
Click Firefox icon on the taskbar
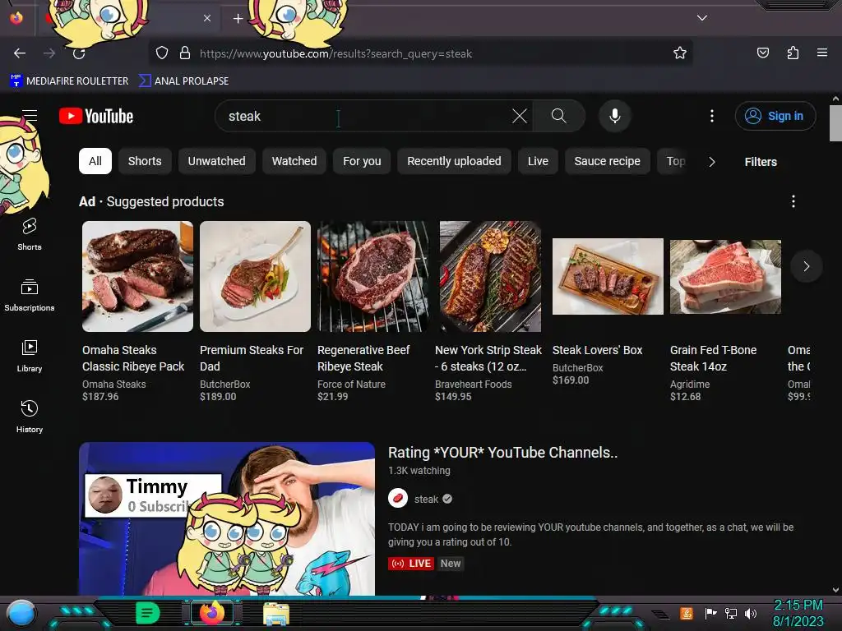click(x=212, y=613)
